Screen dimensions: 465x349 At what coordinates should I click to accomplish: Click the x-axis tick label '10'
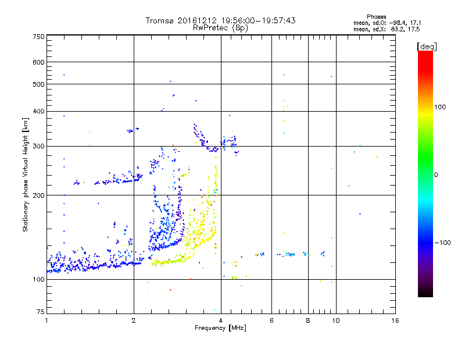point(336,320)
